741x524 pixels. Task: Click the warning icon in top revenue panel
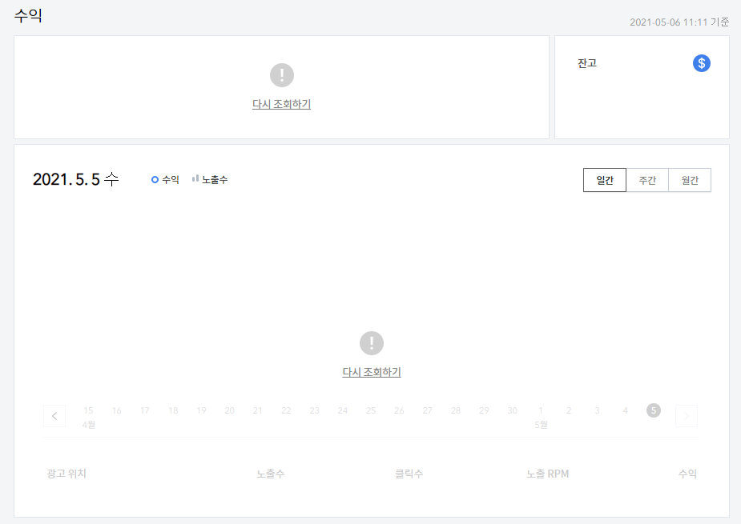click(x=282, y=75)
